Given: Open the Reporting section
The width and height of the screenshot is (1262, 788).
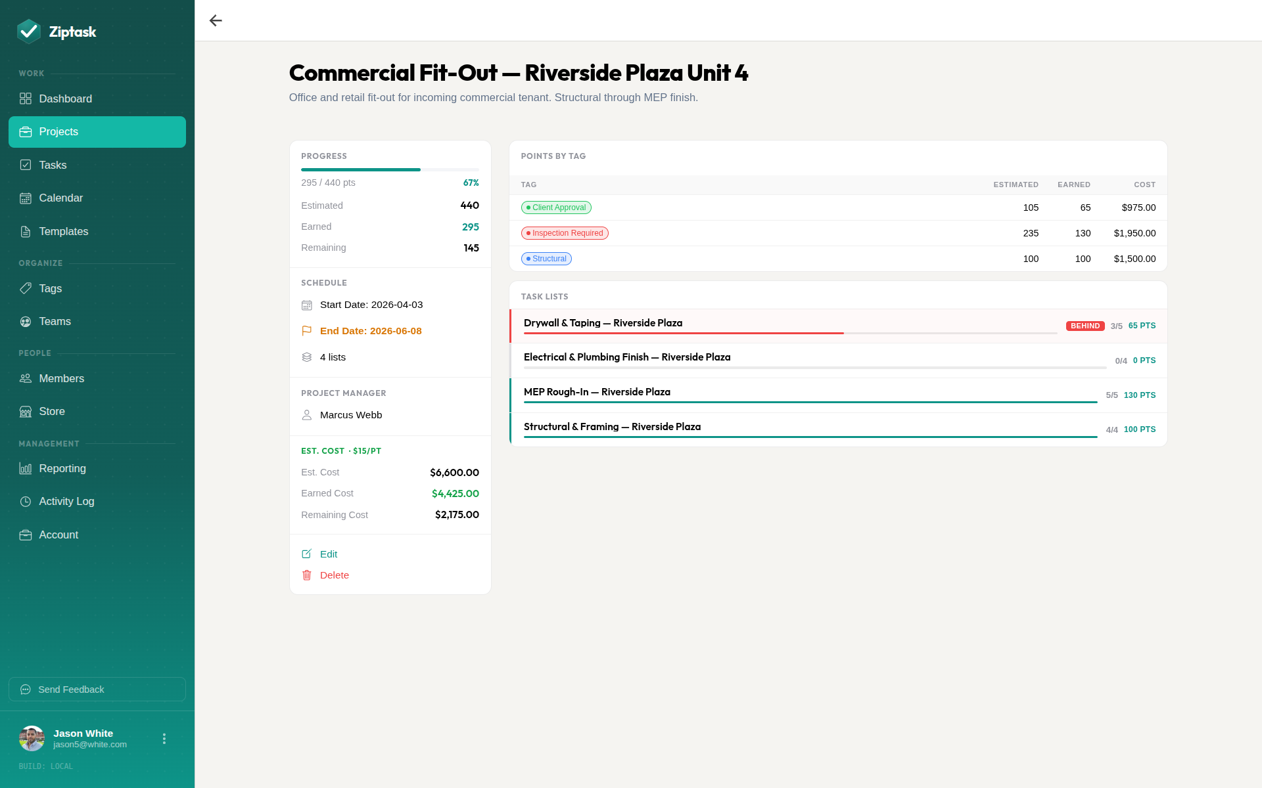Looking at the screenshot, I should (97, 468).
